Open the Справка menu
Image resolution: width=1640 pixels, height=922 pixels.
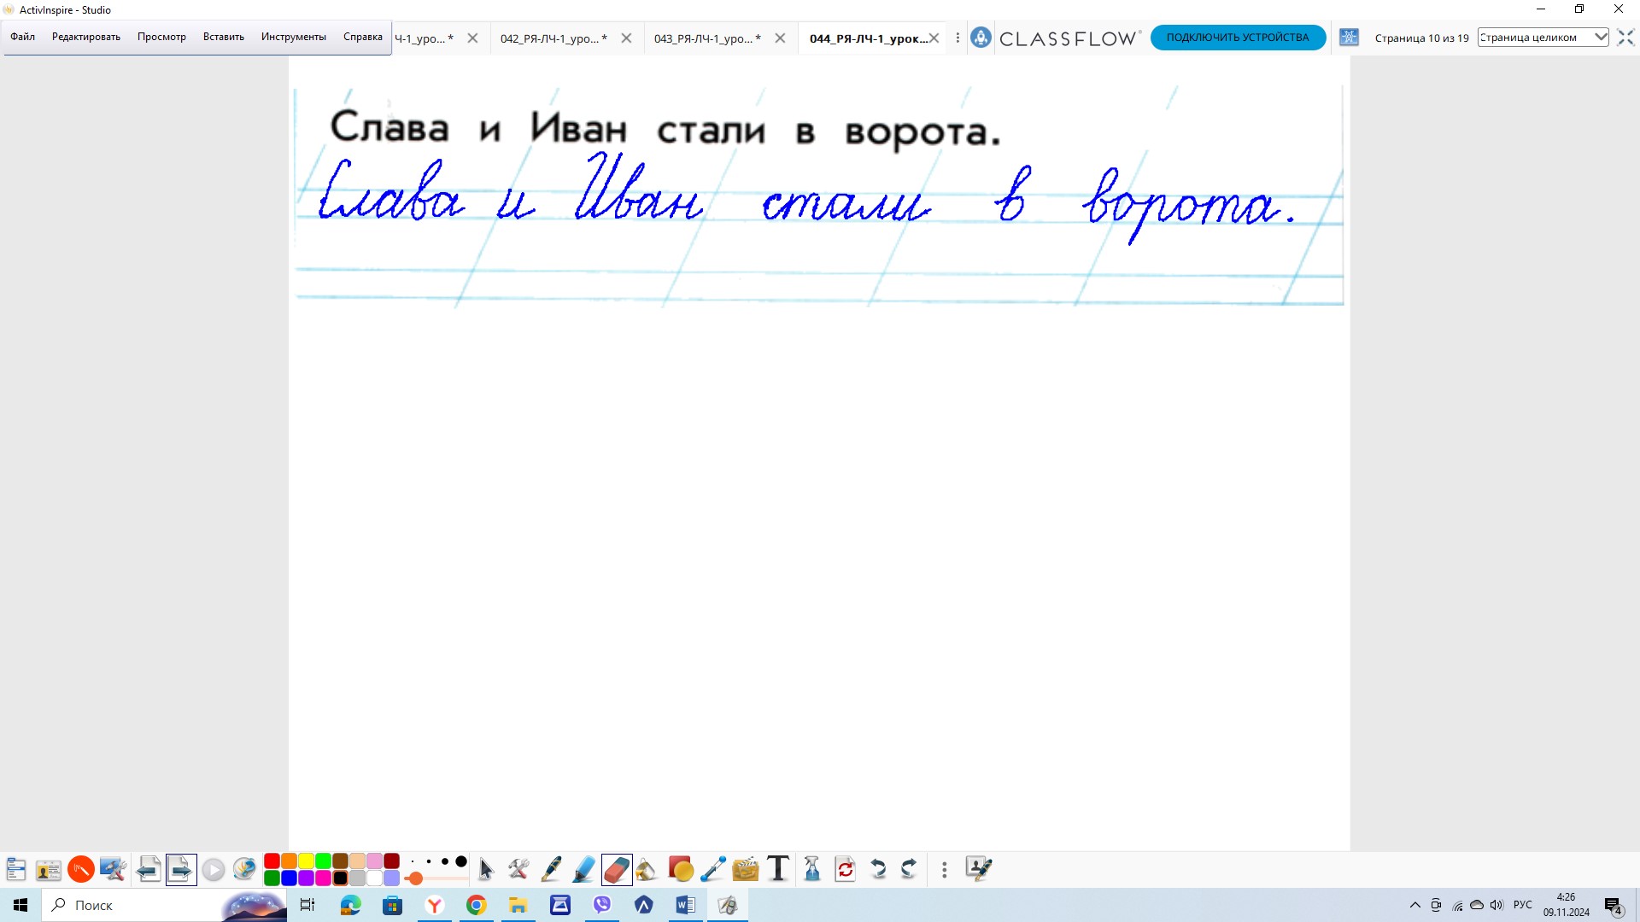tap(363, 37)
